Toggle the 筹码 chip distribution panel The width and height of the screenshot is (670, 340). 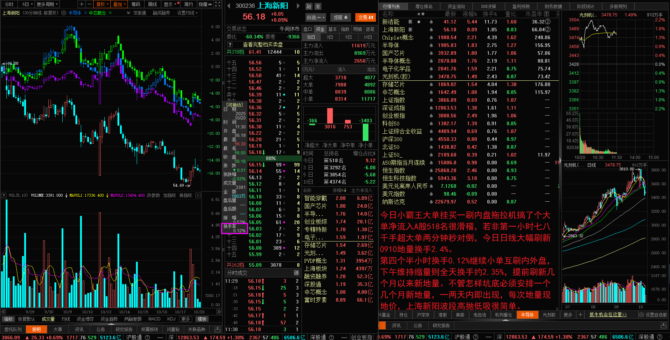pos(136,4)
